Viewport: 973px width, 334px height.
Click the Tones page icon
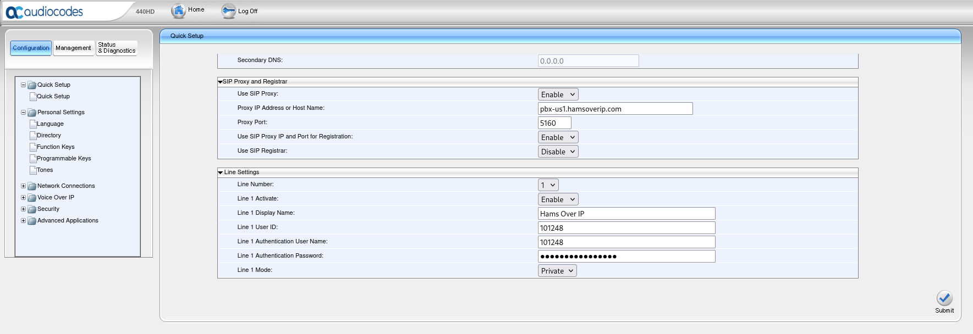coord(33,170)
